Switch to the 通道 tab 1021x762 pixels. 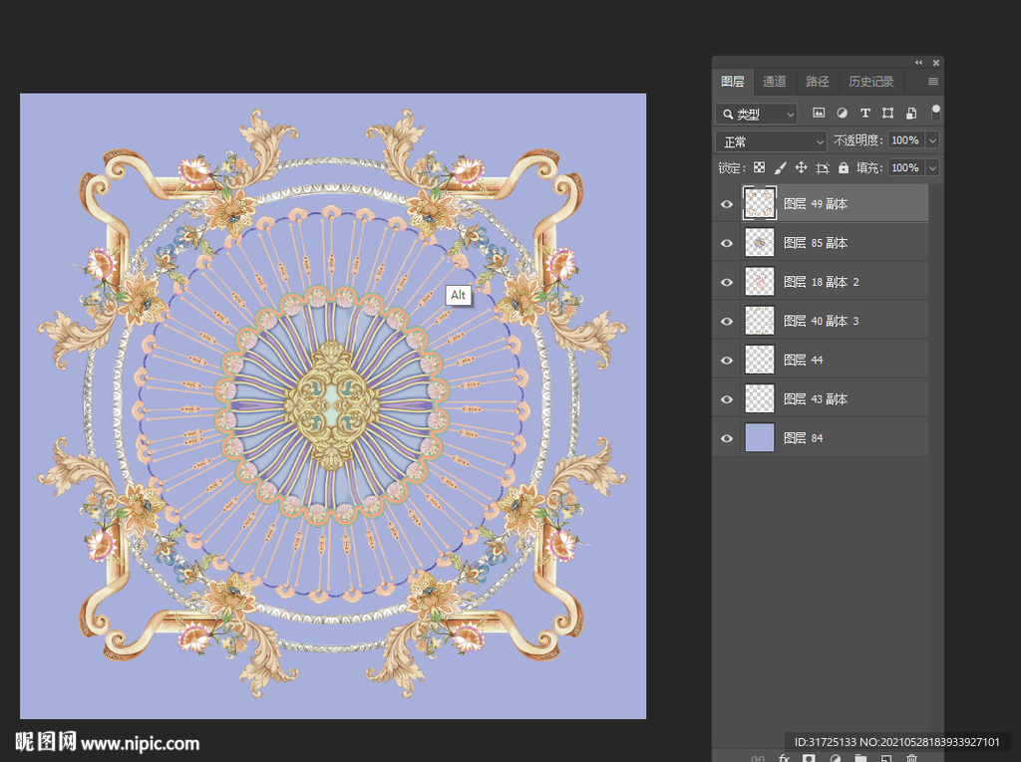pyautogui.click(x=775, y=82)
